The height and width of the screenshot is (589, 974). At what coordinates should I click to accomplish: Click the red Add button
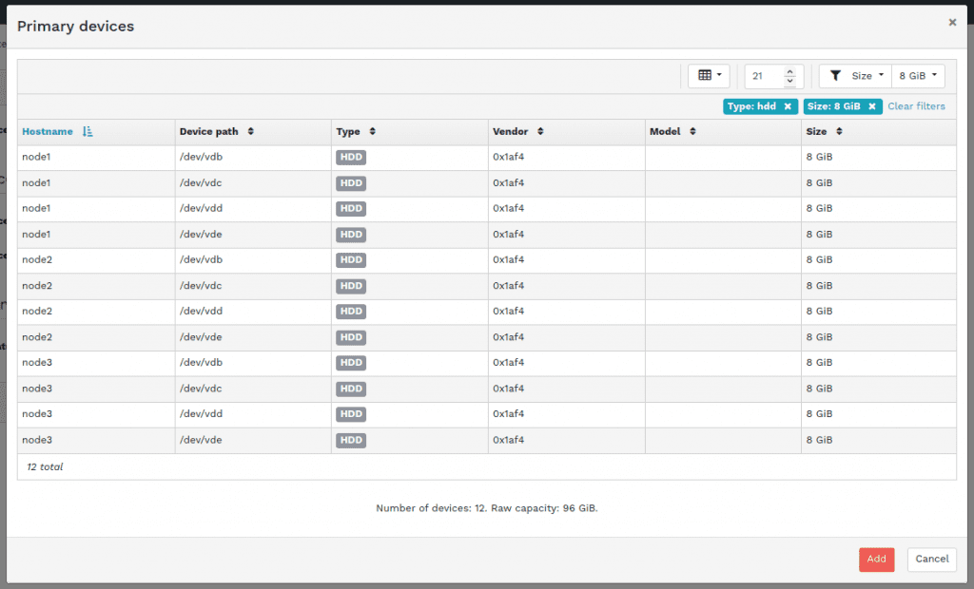tap(876, 560)
